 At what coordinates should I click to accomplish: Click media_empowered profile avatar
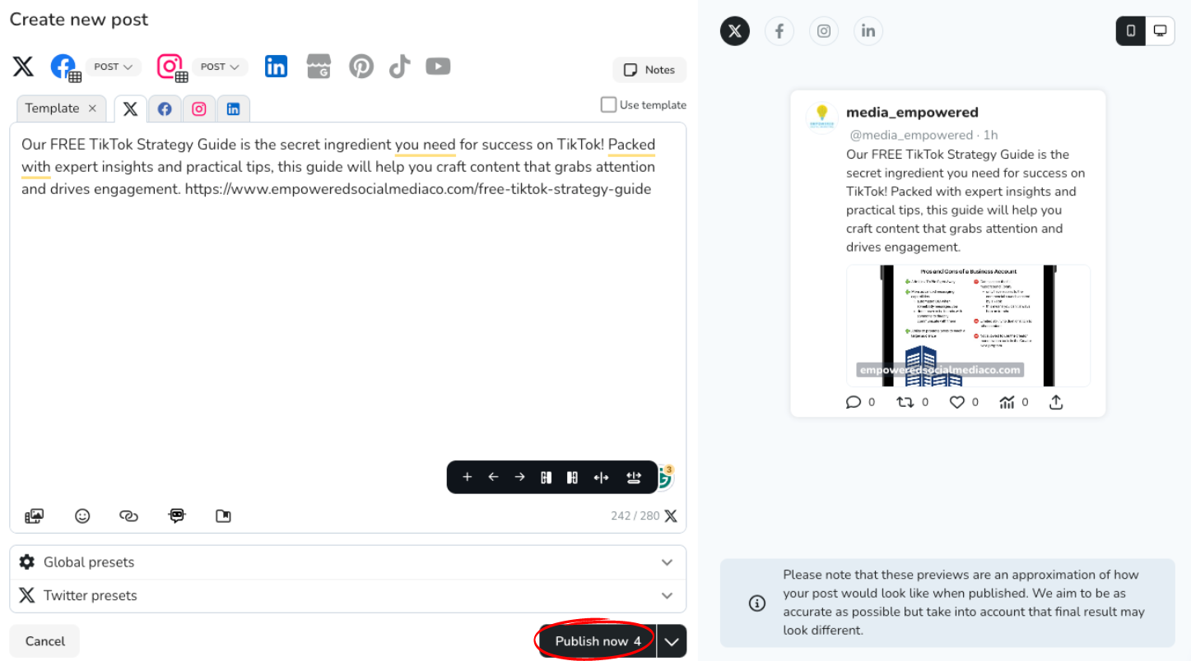coord(821,118)
